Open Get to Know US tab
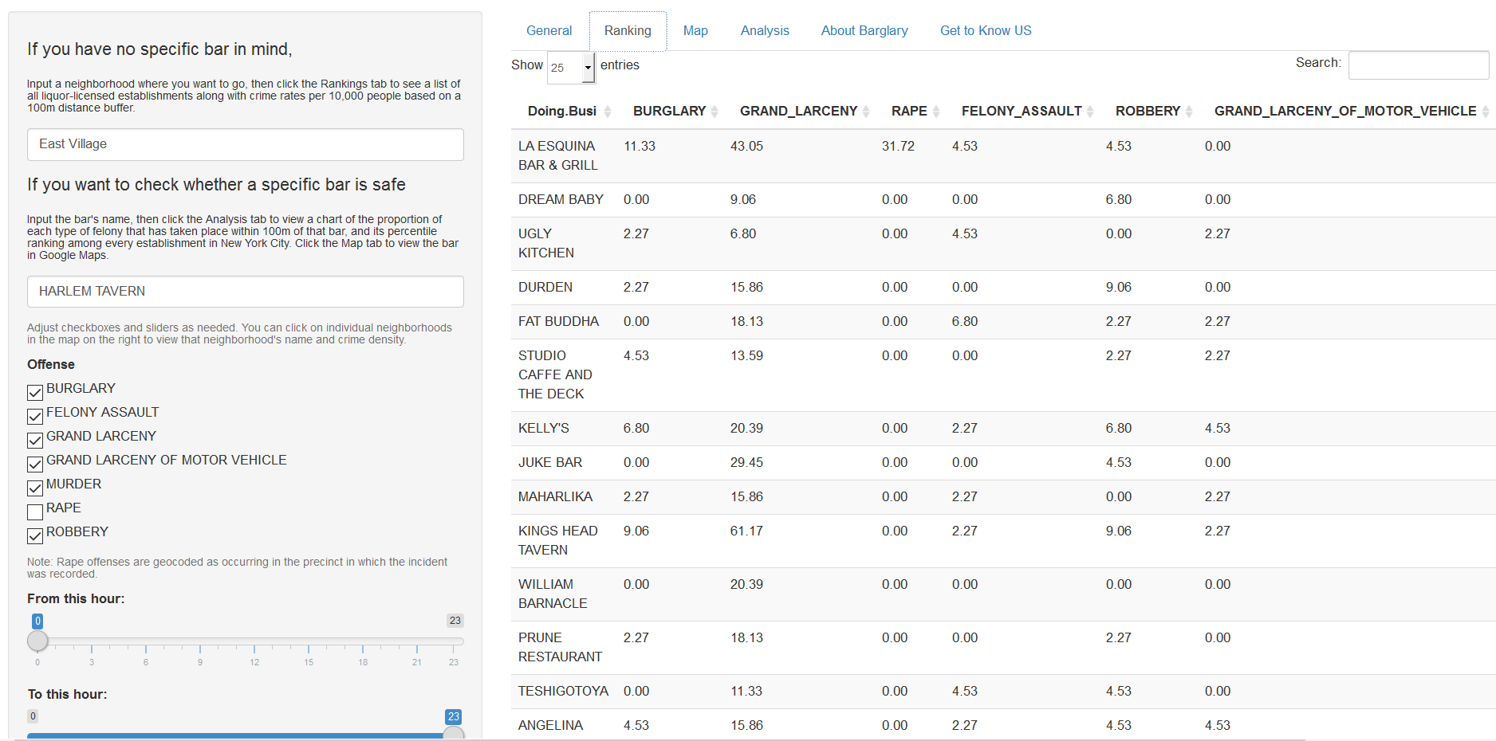 click(986, 31)
